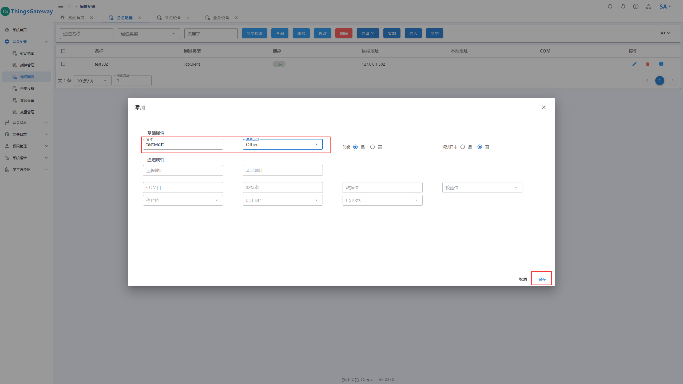Click the red trash delete icon
The height and width of the screenshot is (384, 683).
tap(648, 64)
